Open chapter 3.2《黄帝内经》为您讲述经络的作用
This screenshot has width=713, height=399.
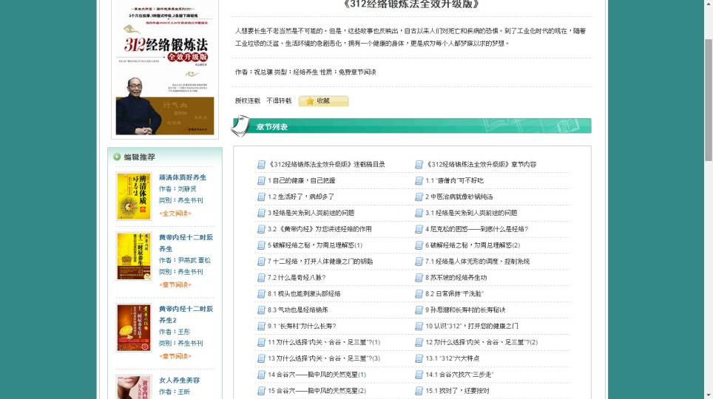point(320,229)
